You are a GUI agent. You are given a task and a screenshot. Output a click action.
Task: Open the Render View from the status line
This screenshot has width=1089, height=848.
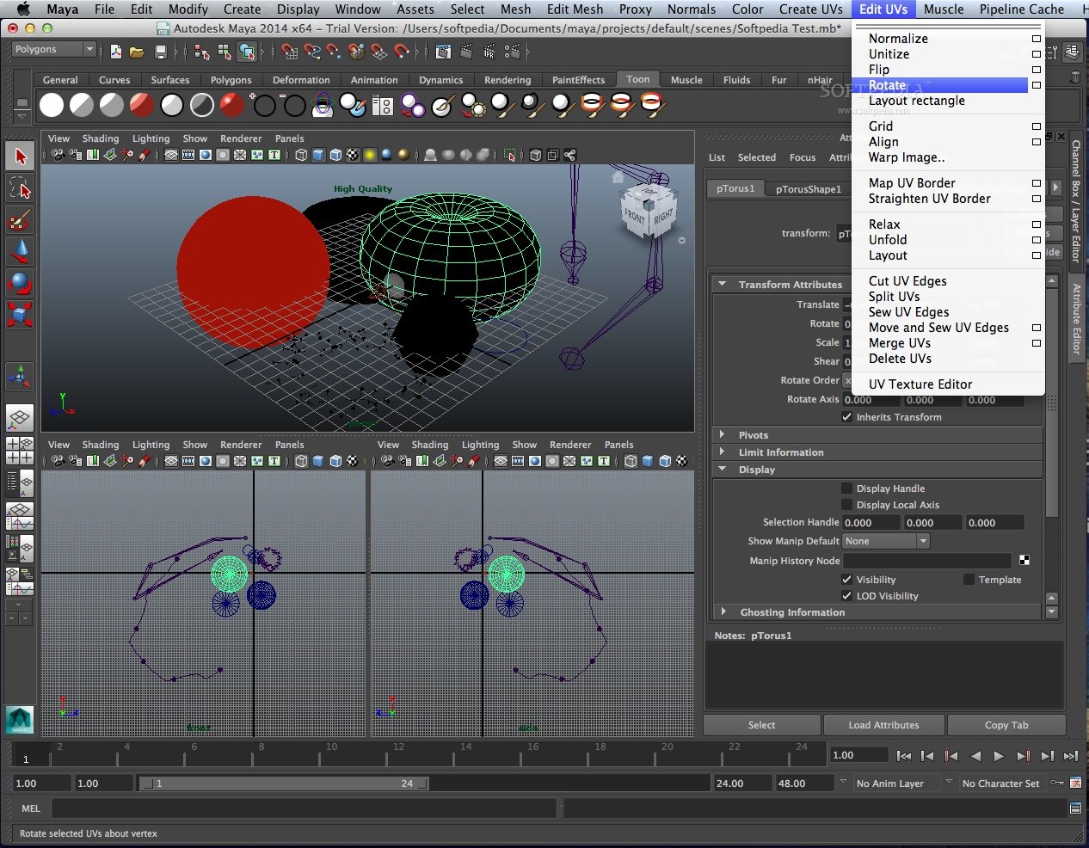(x=444, y=52)
